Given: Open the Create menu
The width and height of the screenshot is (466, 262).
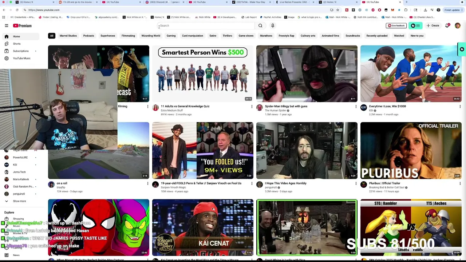Looking at the screenshot, I should [433, 25].
